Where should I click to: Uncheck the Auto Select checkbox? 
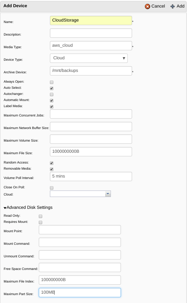click(52, 88)
